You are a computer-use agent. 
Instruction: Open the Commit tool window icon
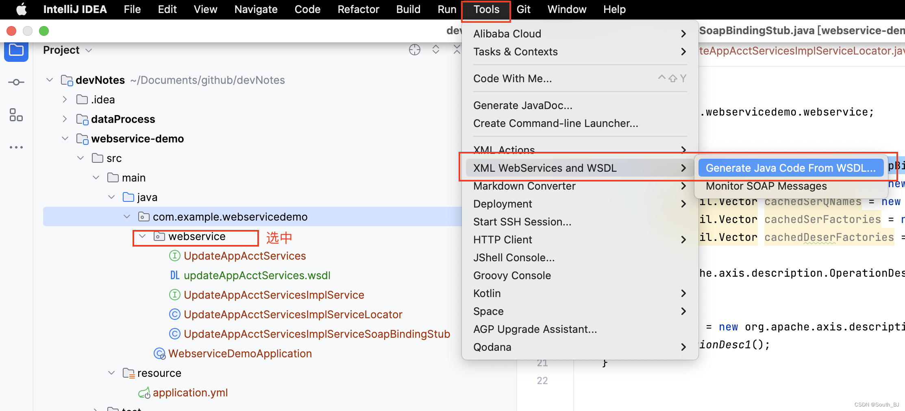click(16, 82)
